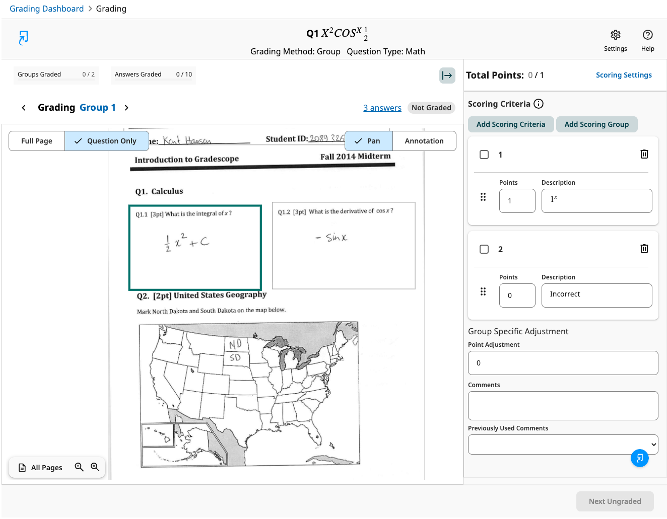Click Add Scoring Criteria button
The width and height of the screenshot is (667, 519).
tap(510, 124)
